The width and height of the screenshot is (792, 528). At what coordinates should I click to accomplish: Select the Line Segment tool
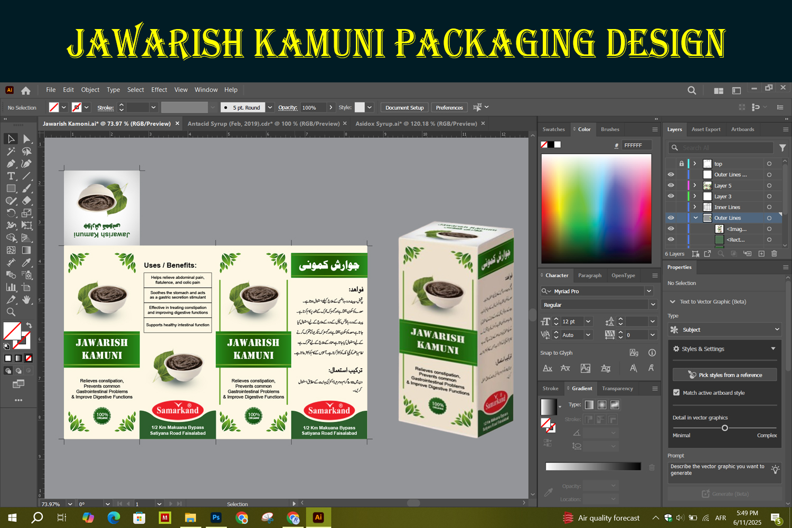pyautogui.click(x=27, y=176)
